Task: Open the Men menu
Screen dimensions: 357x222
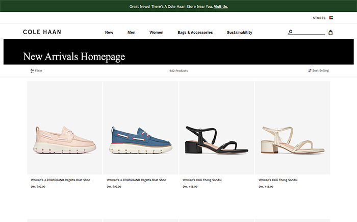Action: 132,32
